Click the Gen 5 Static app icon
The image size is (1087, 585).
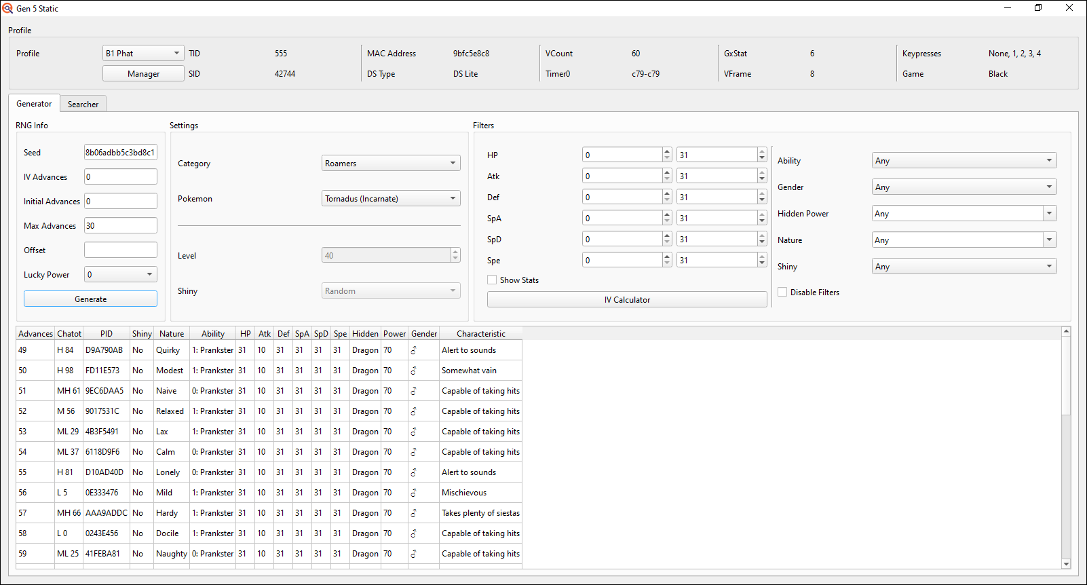tap(7, 8)
